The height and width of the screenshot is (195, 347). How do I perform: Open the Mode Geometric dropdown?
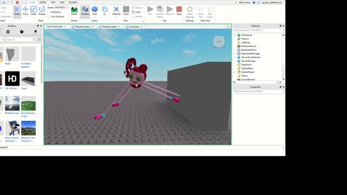click(x=61, y=7)
